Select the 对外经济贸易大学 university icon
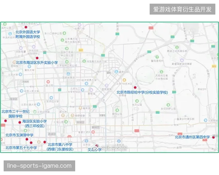The height and width of the screenshot is (175, 219). 87,83
